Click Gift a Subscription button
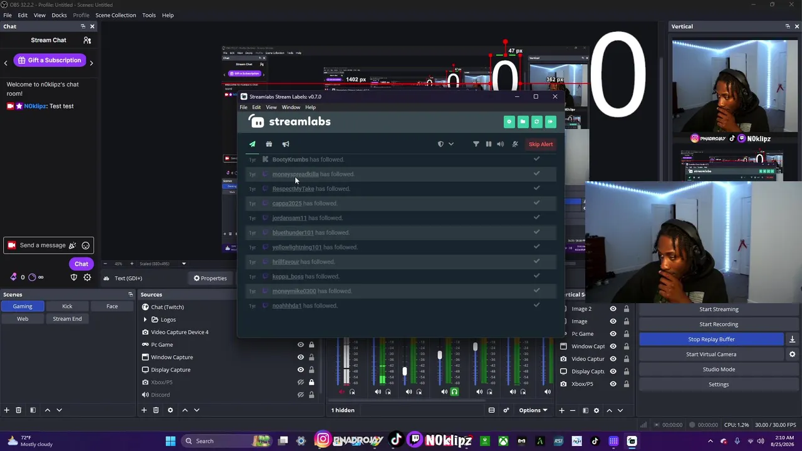802x451 pixels. (x=49, y=60)
